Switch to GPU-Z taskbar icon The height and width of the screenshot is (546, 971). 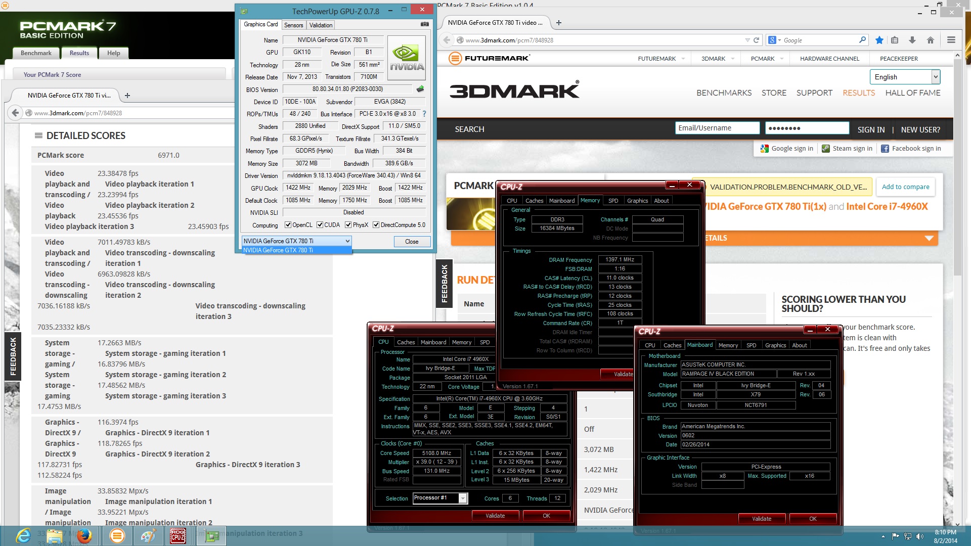pyautogui.click(x=212, y=535)
